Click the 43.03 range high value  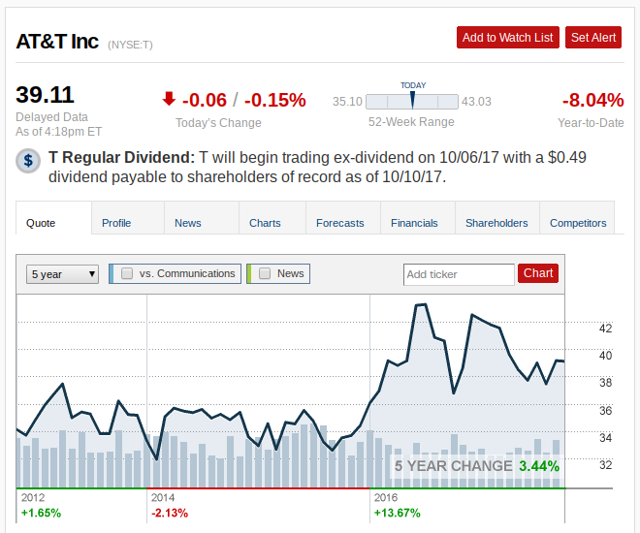476,101
